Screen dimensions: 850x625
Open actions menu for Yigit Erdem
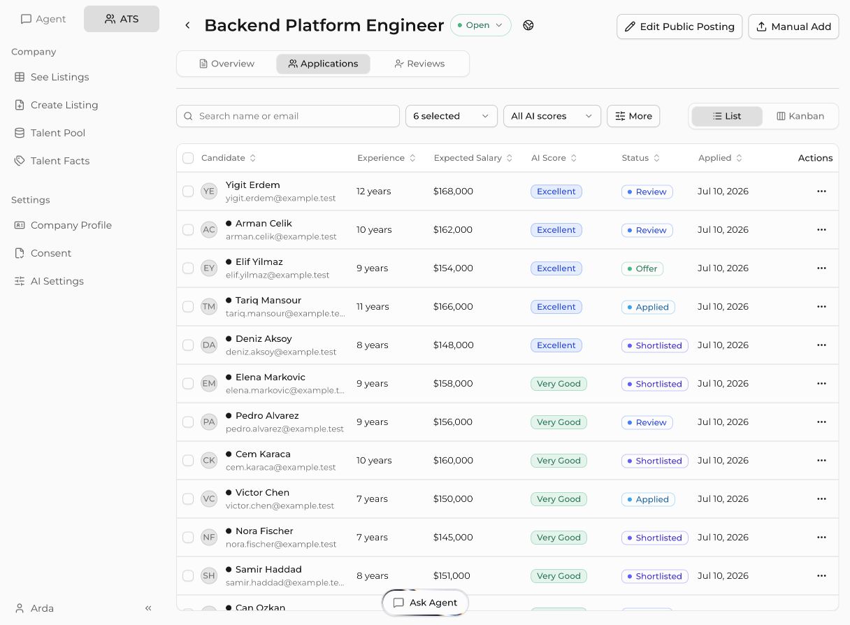click(x=821, y=192)
